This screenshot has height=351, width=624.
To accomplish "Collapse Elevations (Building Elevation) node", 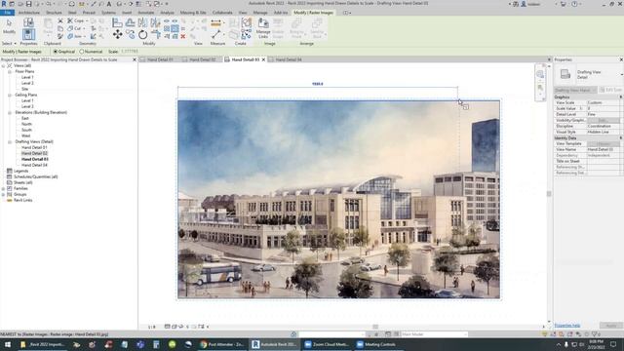I will [10, 113].
